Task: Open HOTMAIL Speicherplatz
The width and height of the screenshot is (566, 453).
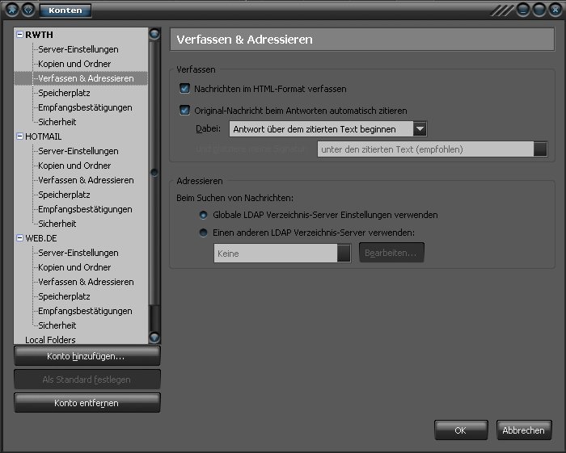Action: coord(64,195)
